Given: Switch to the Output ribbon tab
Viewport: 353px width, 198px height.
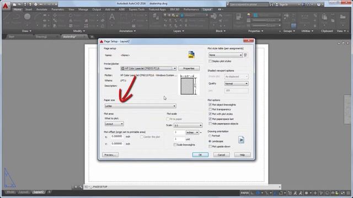Looking at the screenshot, I should pyautogui.click(x=97, y=9).
